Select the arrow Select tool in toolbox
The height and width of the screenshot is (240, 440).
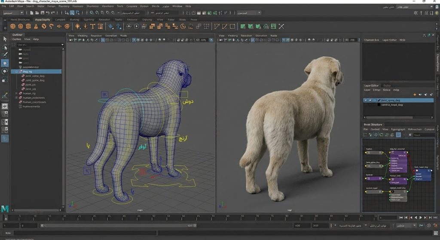click(5, 39)
